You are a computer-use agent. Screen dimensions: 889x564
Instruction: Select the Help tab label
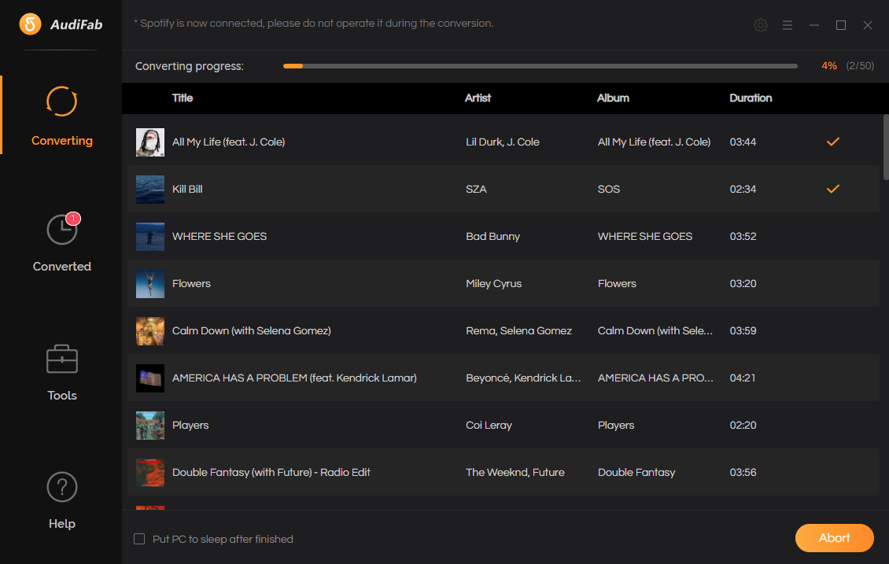[x=62, y=523]
